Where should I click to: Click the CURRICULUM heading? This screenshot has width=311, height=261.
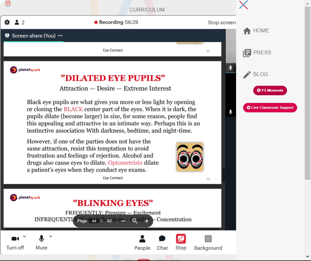pos(147,10)
